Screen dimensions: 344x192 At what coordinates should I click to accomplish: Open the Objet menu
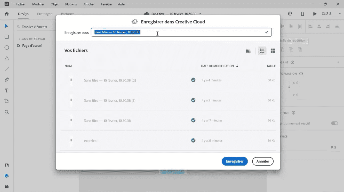(x=55, y=4)
